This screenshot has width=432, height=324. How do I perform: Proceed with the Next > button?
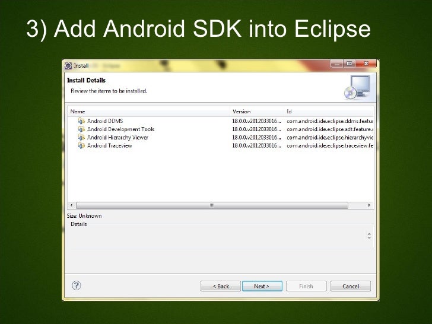pyautogui.click(x=262, y=286)
